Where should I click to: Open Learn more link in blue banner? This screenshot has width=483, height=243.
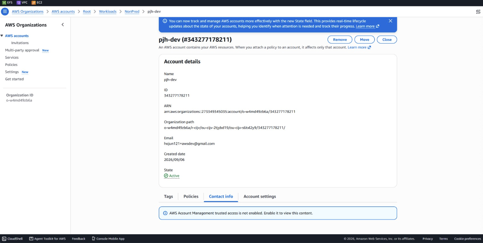click(367, 26)
